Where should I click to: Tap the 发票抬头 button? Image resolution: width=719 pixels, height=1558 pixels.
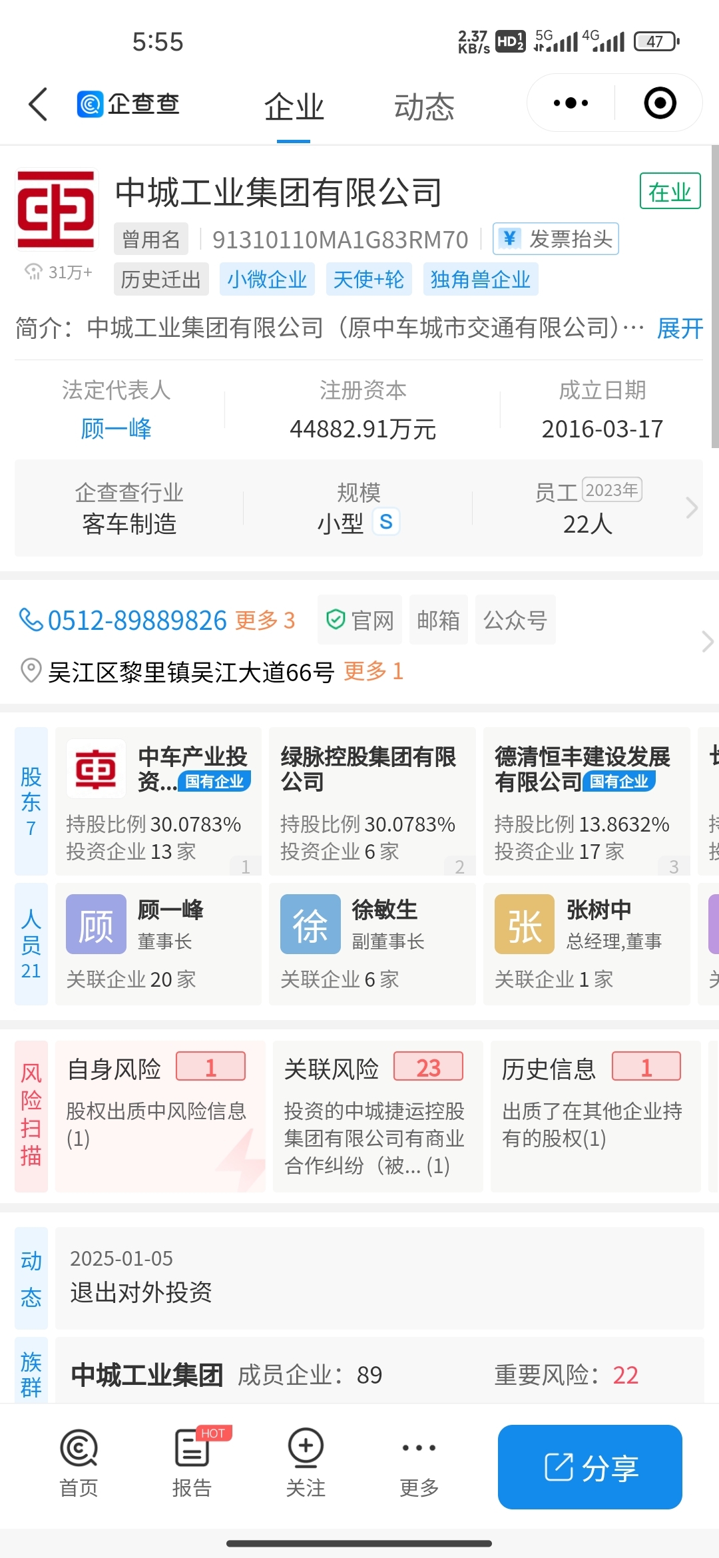point(556,238)
